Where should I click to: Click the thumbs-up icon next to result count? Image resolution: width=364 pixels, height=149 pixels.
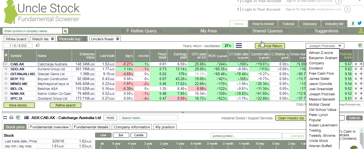pyautogui.click(x=38, y=45)
